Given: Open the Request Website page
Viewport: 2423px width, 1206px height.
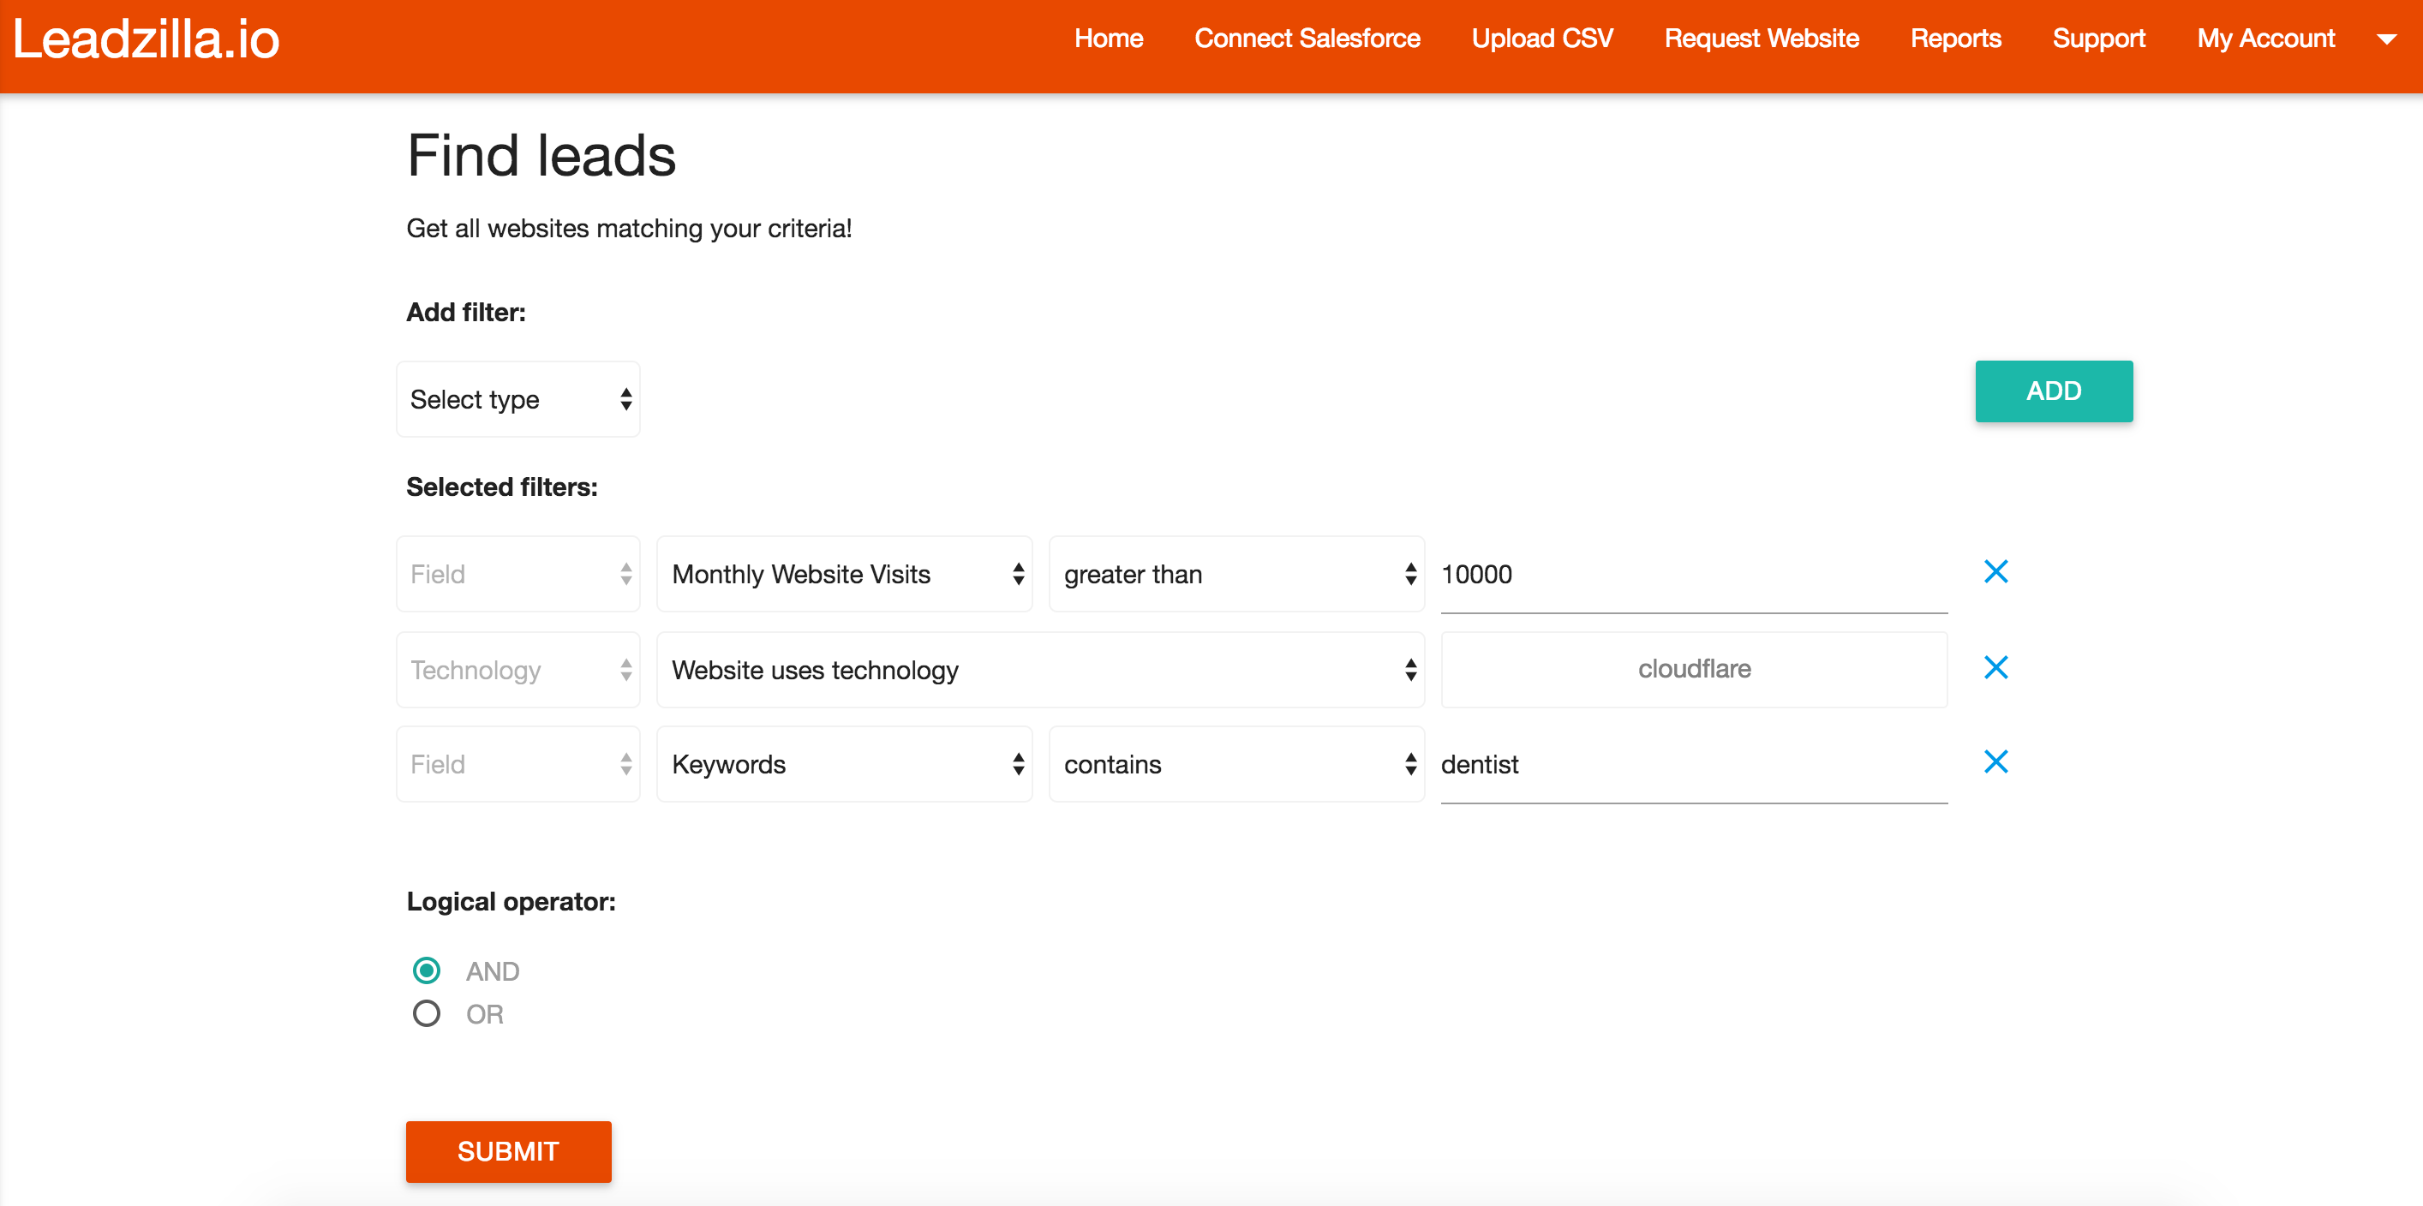Looking at the screenshot, I should (x=1761, y=39).
